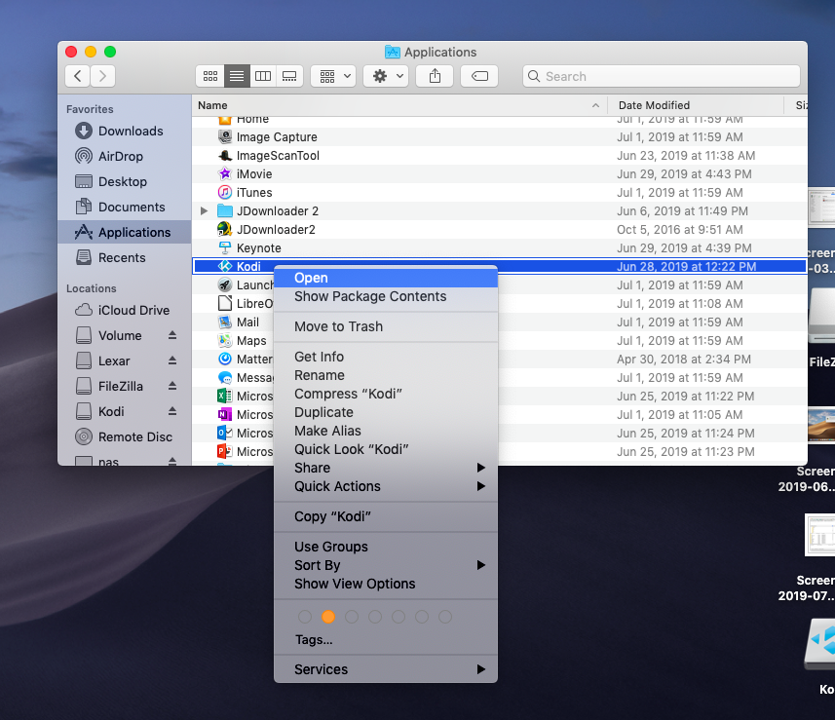Choose Show View Options
Screen dimensions: 835x720
click(386, 584)
